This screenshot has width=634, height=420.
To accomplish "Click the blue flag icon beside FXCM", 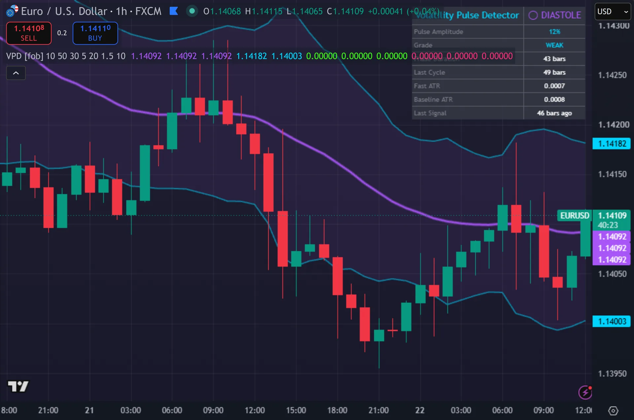I will pyautogui.click(x=174, y=11).
